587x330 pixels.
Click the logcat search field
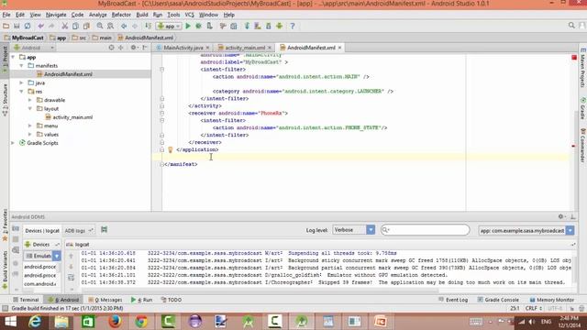425,230
